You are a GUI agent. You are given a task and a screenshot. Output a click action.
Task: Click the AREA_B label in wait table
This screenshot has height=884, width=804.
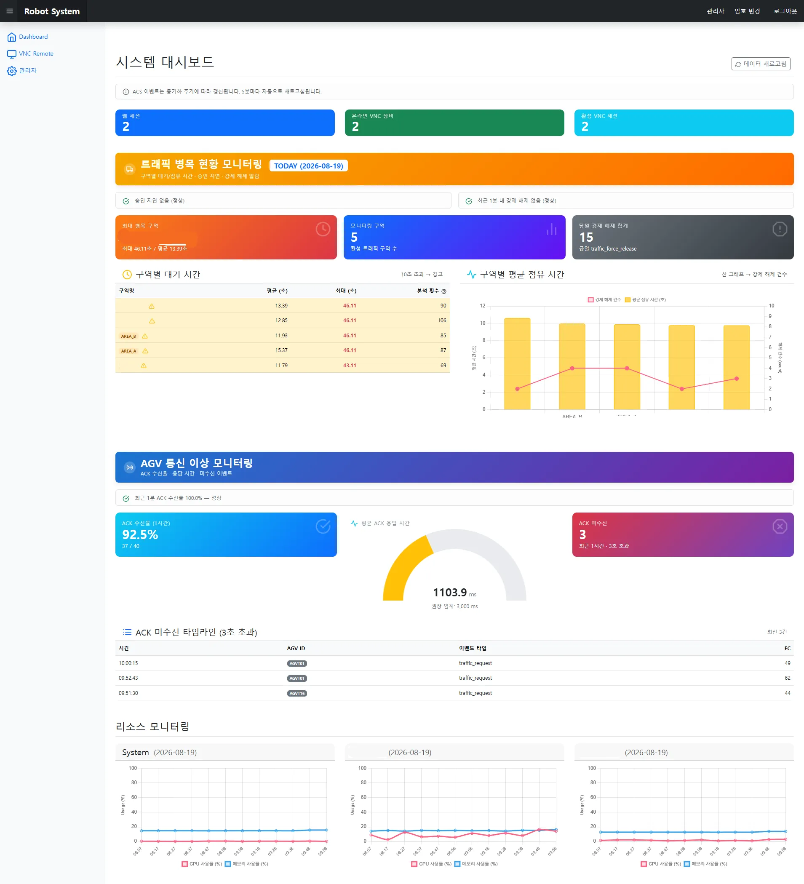(x=128, y=337)
